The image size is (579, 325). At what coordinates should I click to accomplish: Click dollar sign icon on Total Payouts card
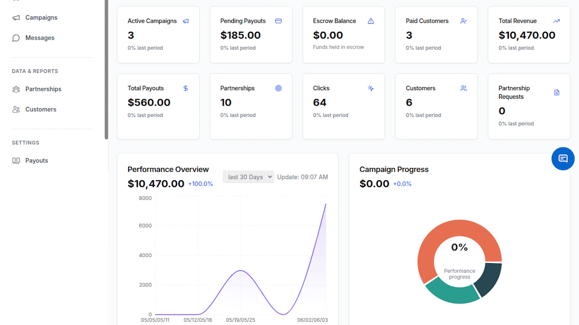(x=186, y=88)
